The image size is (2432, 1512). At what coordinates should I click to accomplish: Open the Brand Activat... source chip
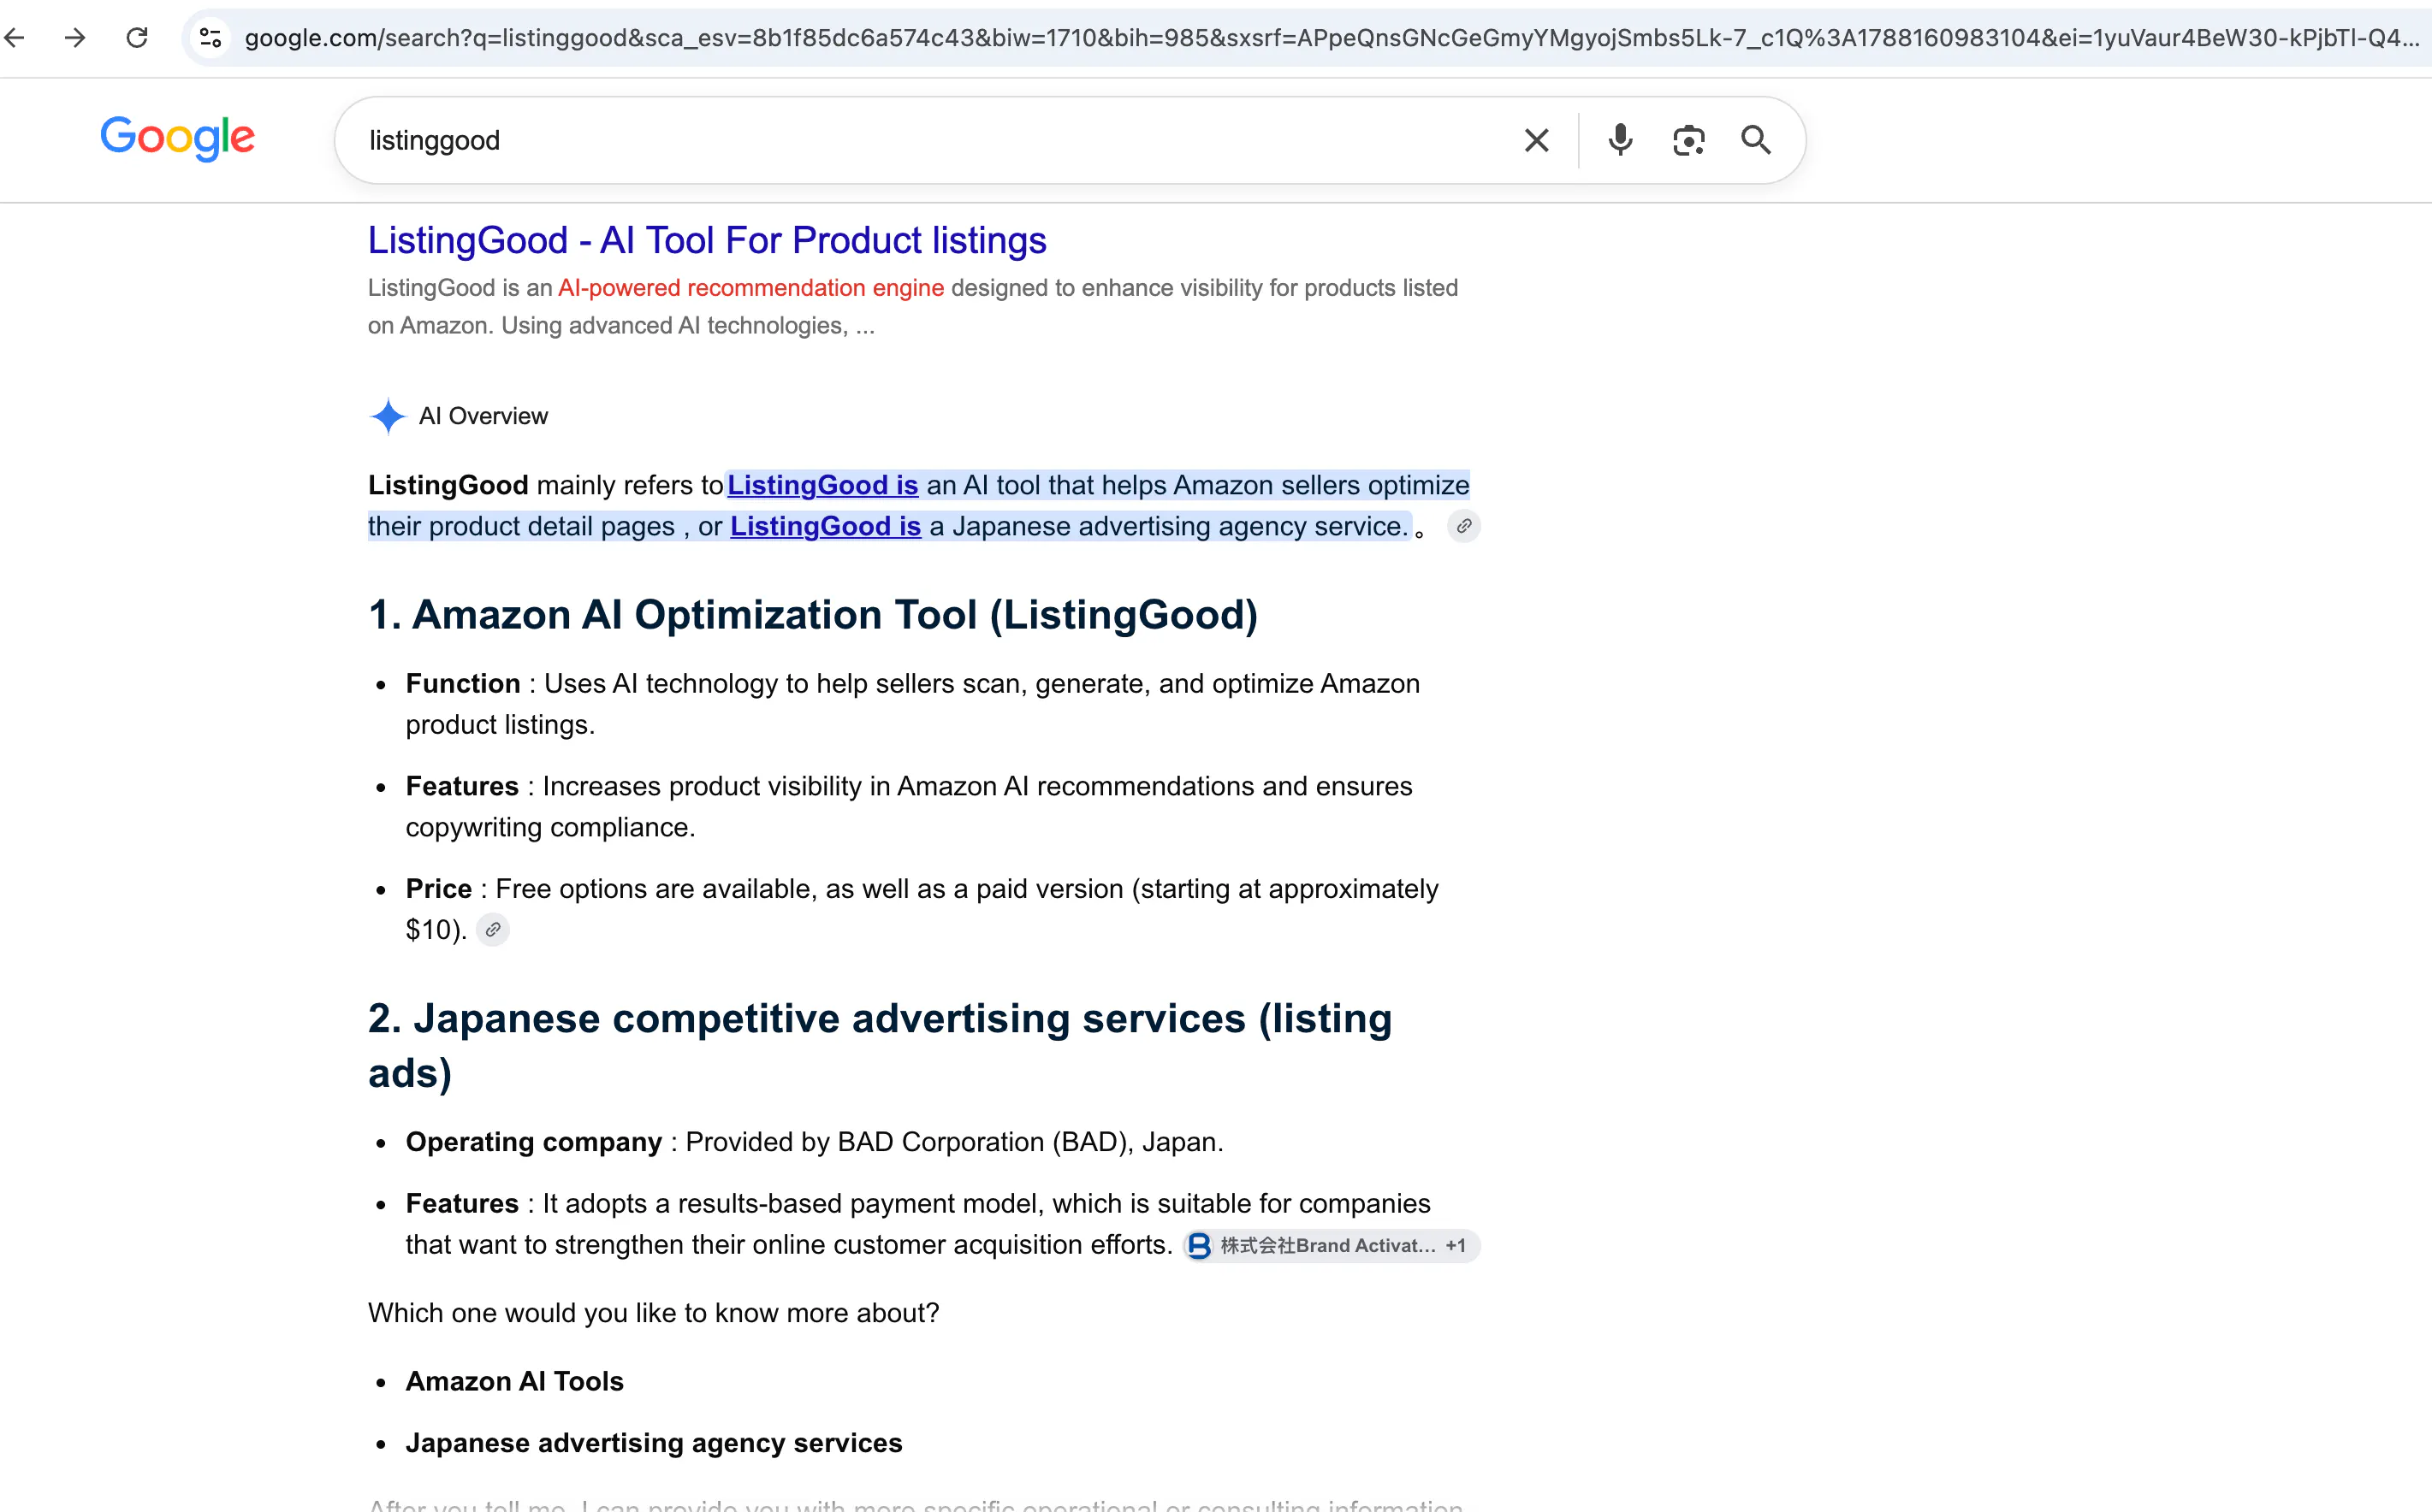click(x=1331, y=1245)
